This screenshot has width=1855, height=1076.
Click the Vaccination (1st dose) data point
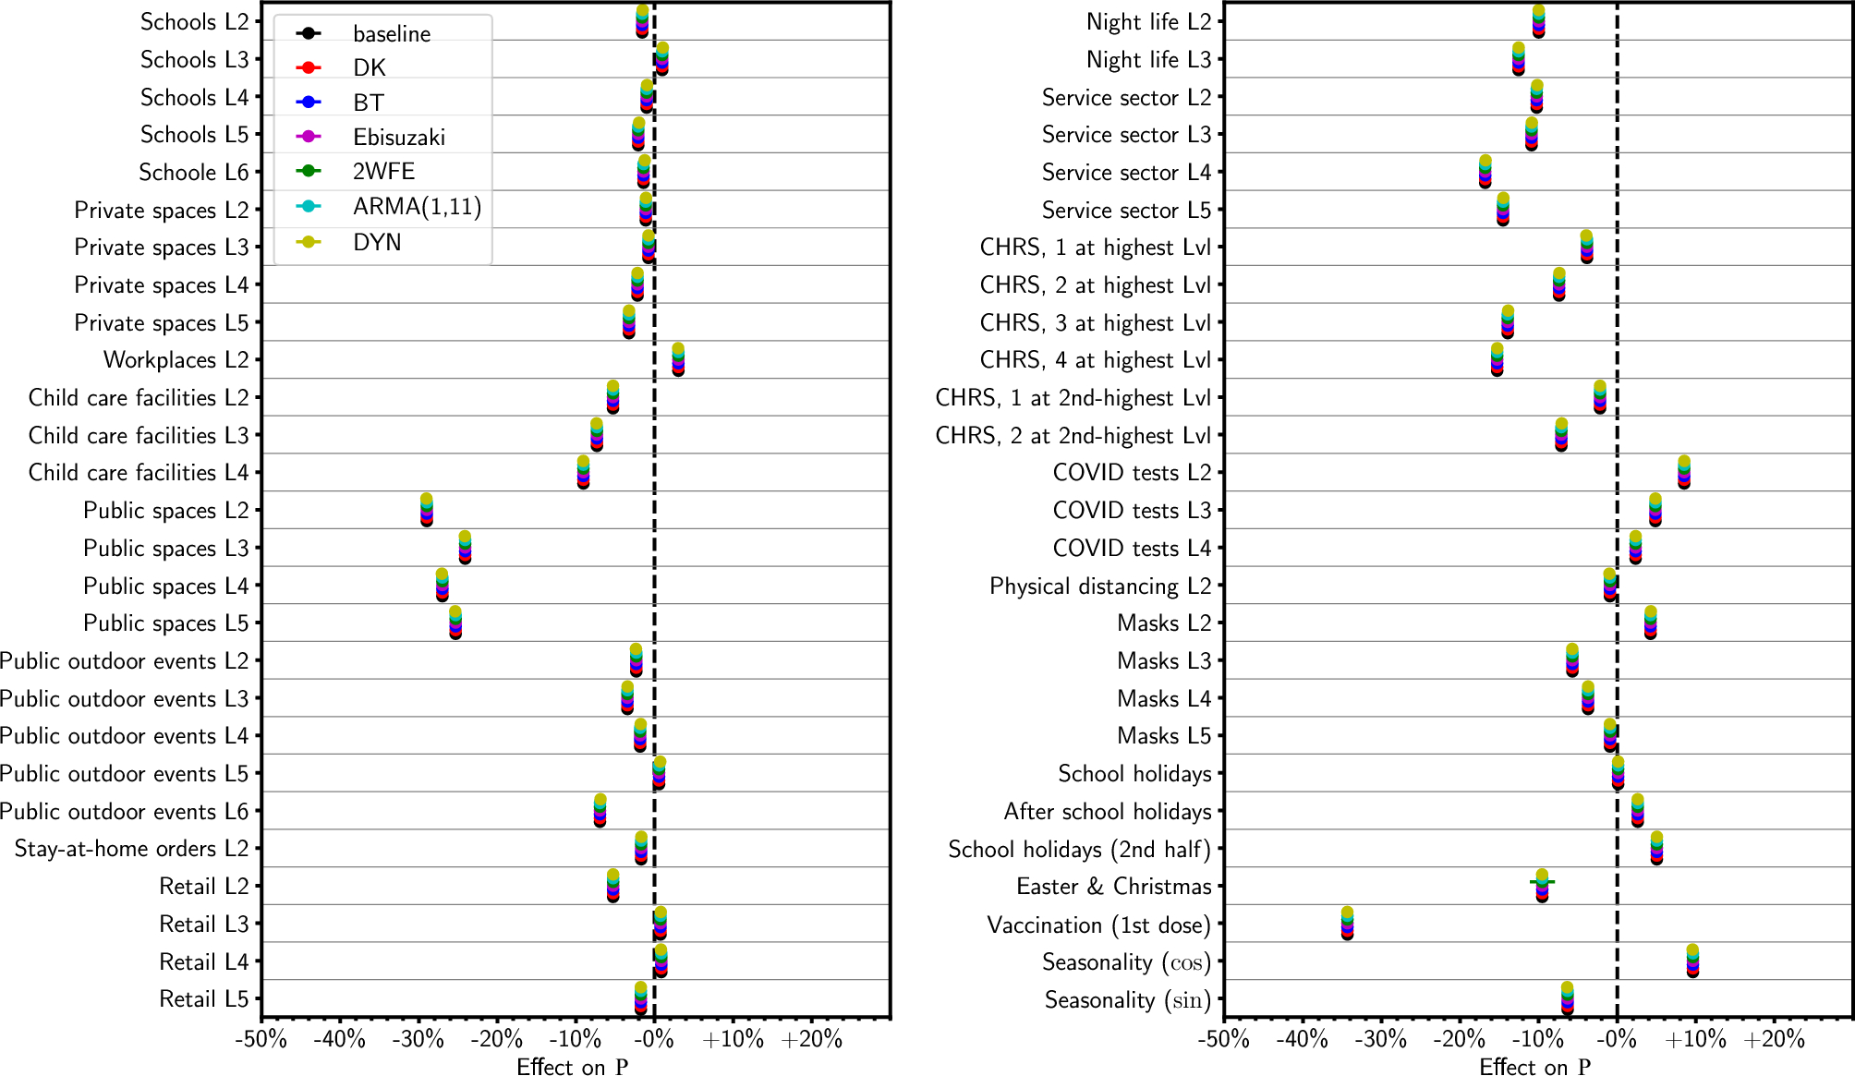point(1347,924)
